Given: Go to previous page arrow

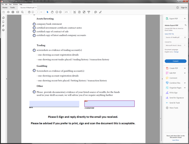Looking at the screenshot, I should pyautogui.click(x=29, y=12).
